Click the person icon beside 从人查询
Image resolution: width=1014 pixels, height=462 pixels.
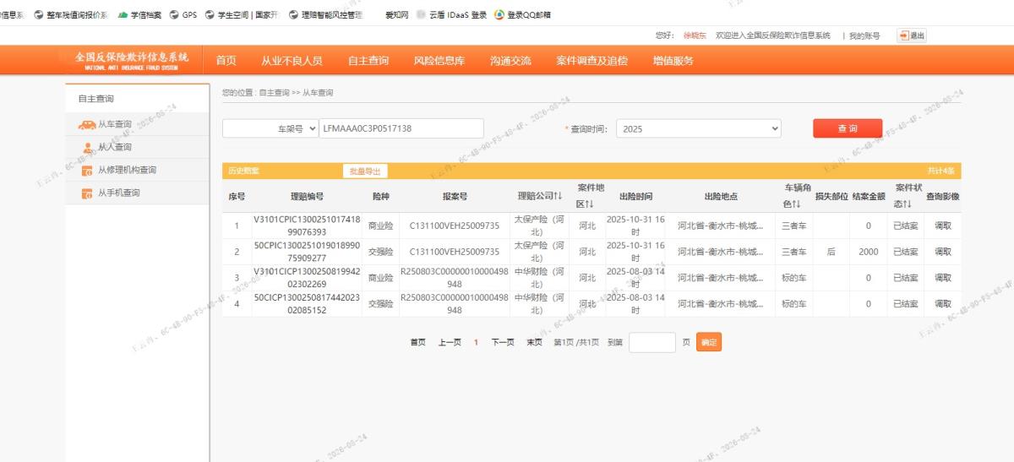[x=88, y=148]
